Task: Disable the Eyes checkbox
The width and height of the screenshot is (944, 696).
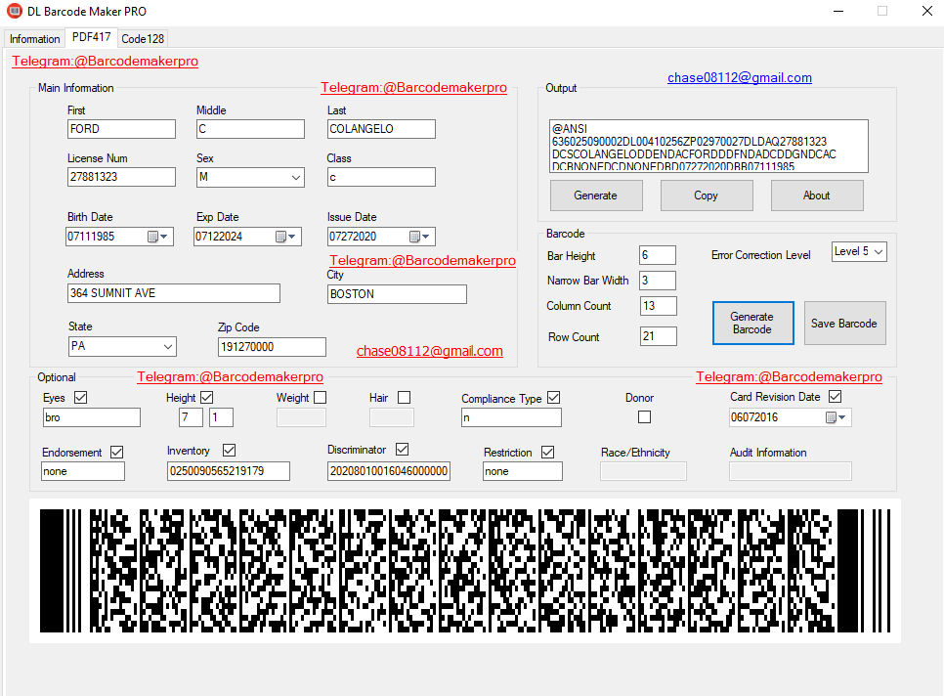Action: click(x=80, y=397)
